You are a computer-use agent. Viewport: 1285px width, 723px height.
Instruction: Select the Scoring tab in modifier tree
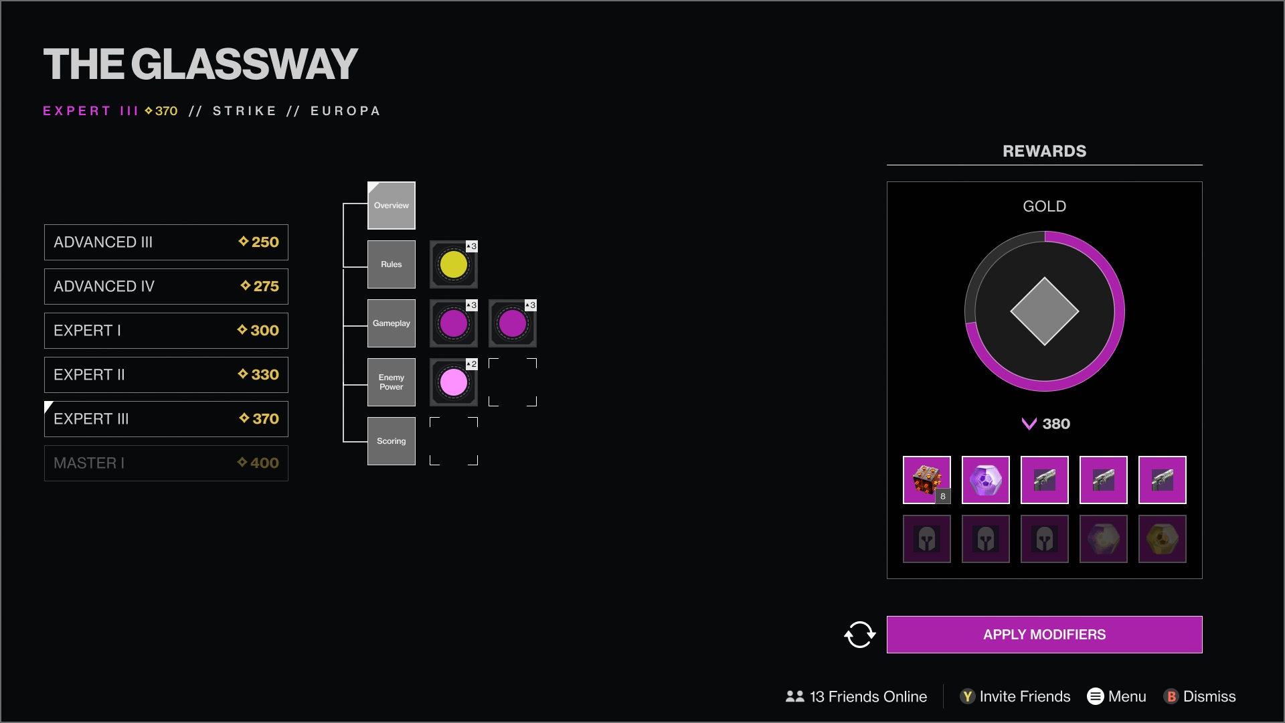[x=390, y=440]
